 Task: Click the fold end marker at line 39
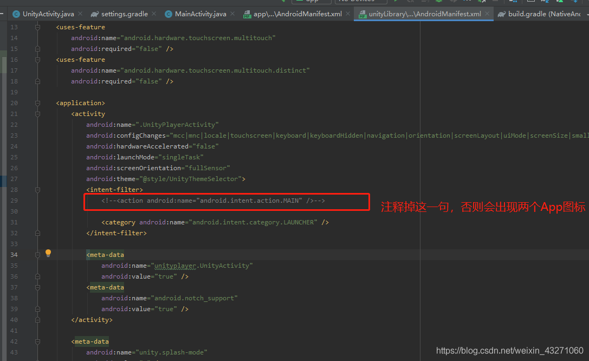[x=37, y=309]
